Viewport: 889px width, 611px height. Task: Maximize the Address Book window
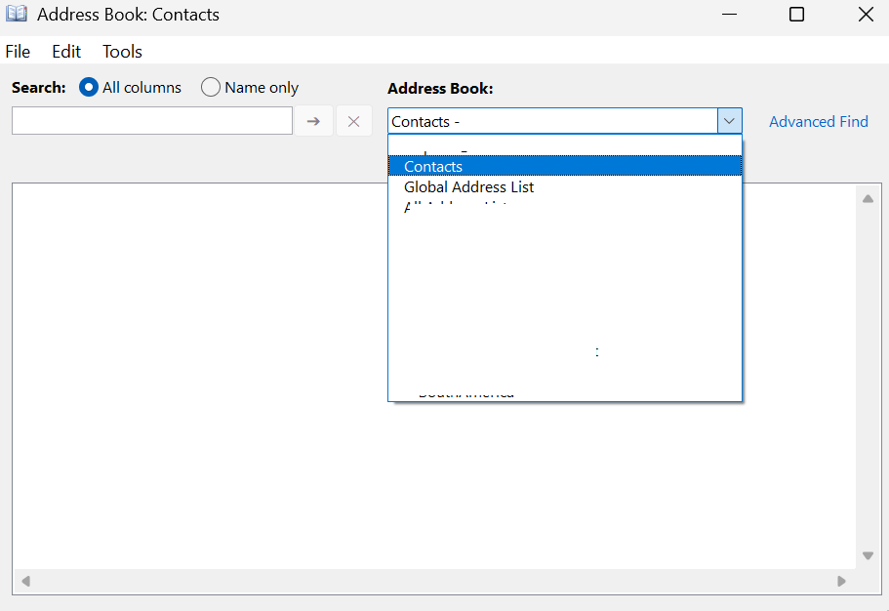tap(796, 15)
